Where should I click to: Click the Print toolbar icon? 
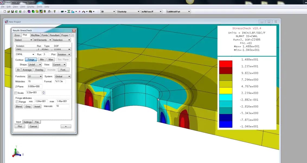24,11
